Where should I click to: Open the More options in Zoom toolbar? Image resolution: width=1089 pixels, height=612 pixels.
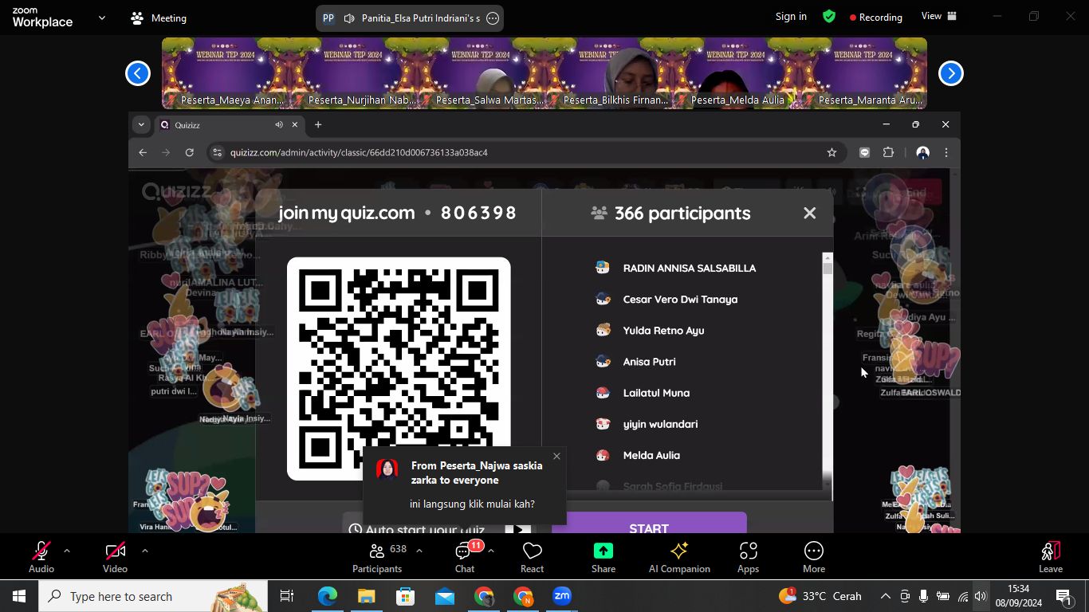point(814,557)
